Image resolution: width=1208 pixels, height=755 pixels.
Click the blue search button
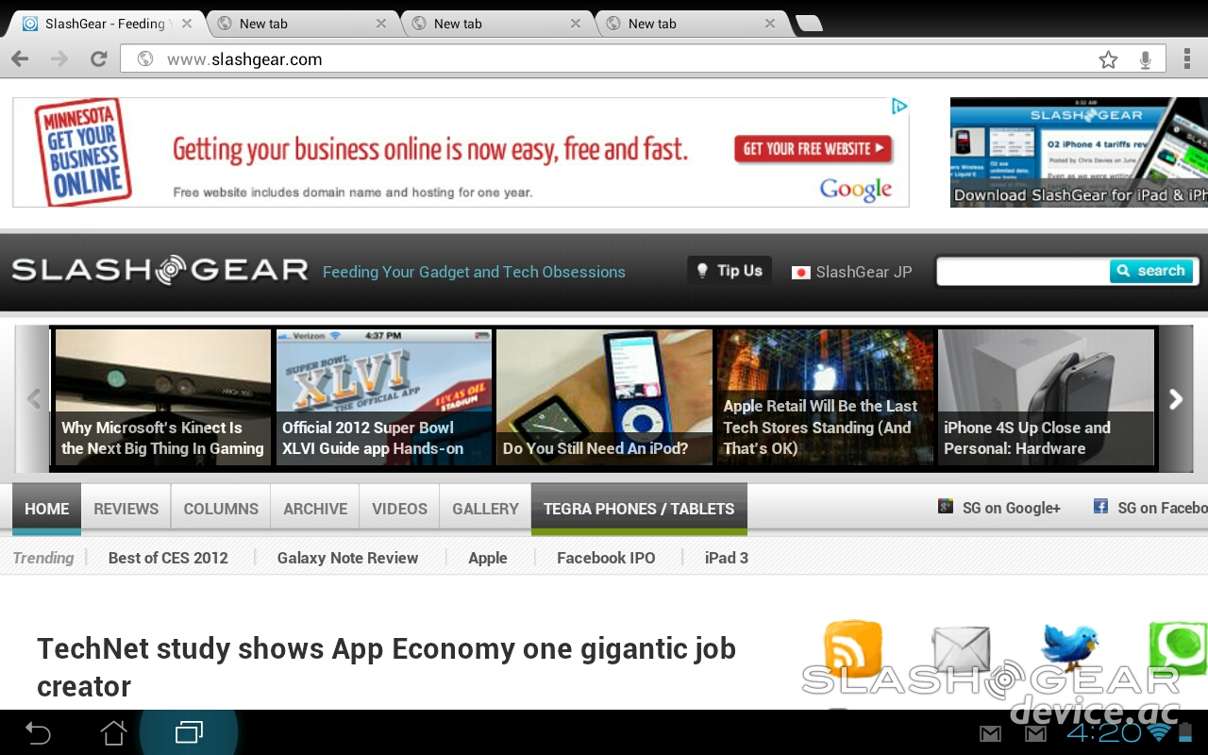click(1149, 271)
